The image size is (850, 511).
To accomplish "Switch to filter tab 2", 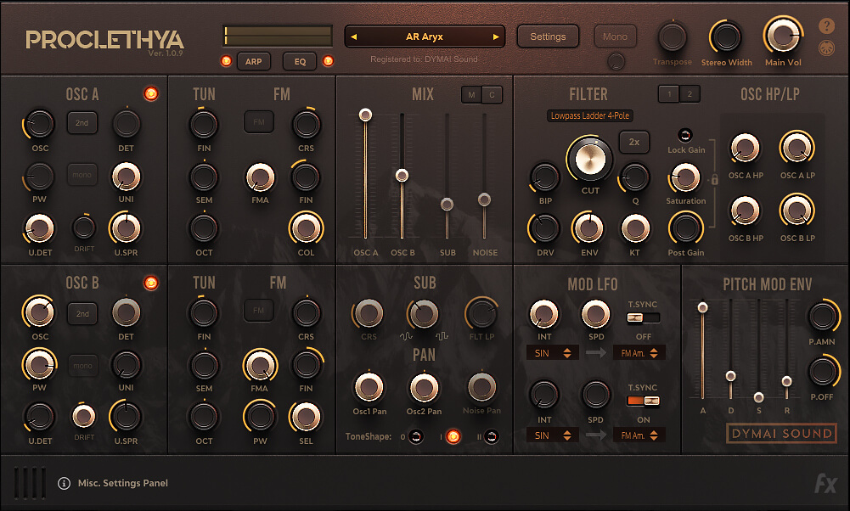I will 690,94.
